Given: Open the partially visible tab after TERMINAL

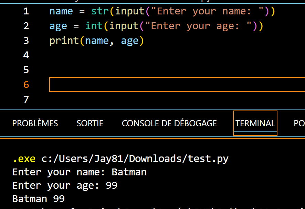Looking at the screenshot, I should coord(299,124).
